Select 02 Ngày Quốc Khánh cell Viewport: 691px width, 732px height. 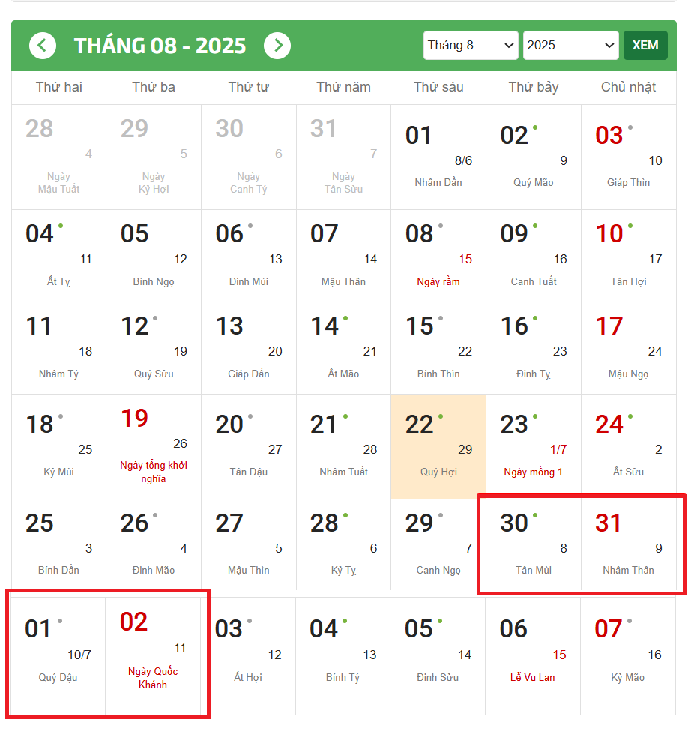click(x=154, y=651)
